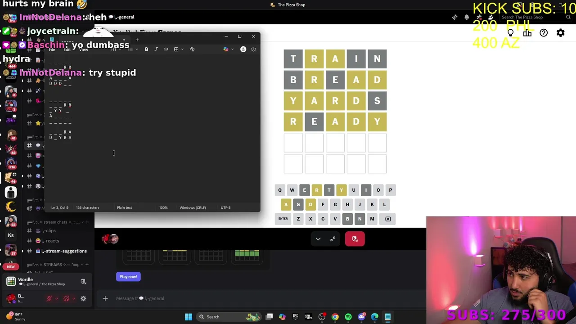Viewport: 576px width, 324px height.
Task: Open Wordle help question mark
Action: (544, 33)
